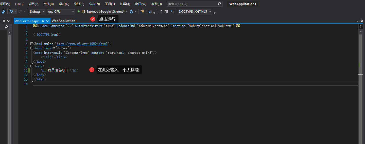
Task: Open the toolbar overflow options after the view icon
Action: click(x=154, y=13)
